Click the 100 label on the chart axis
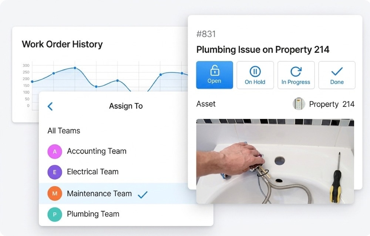370x236 pixels. (x=26, y=92)
